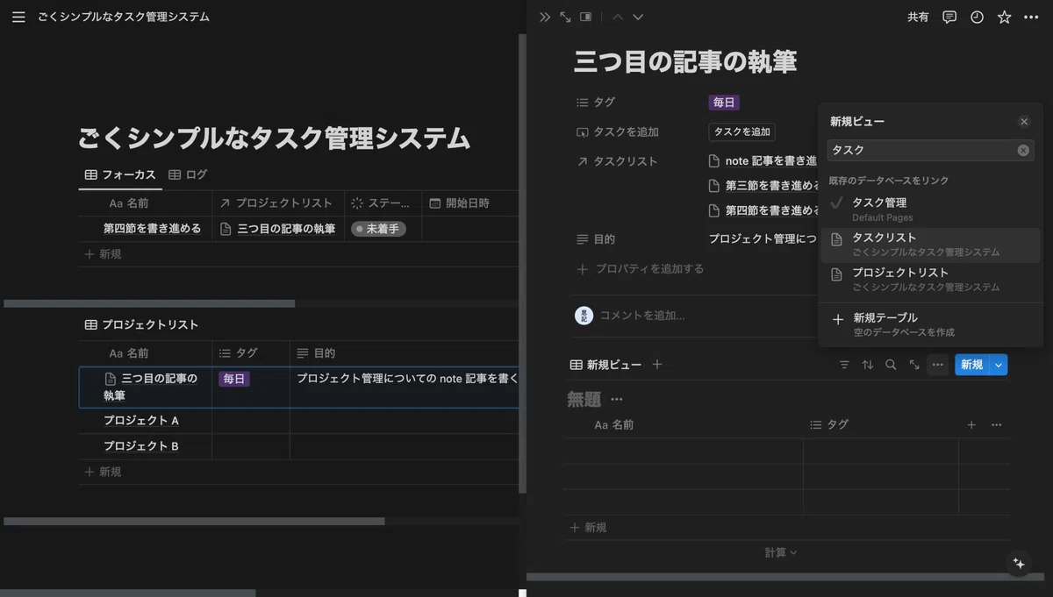Image resolution: width=1053 pixels, height=597 pixels.
Task: Click the ステー... column header
Action: tap(383, 203)
